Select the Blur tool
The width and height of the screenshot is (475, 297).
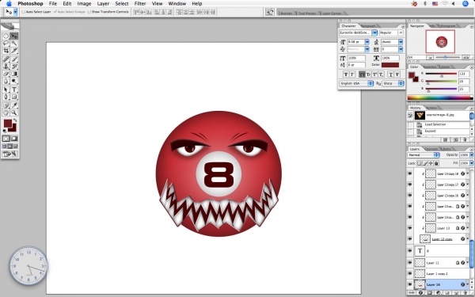[x=6, y=81]
